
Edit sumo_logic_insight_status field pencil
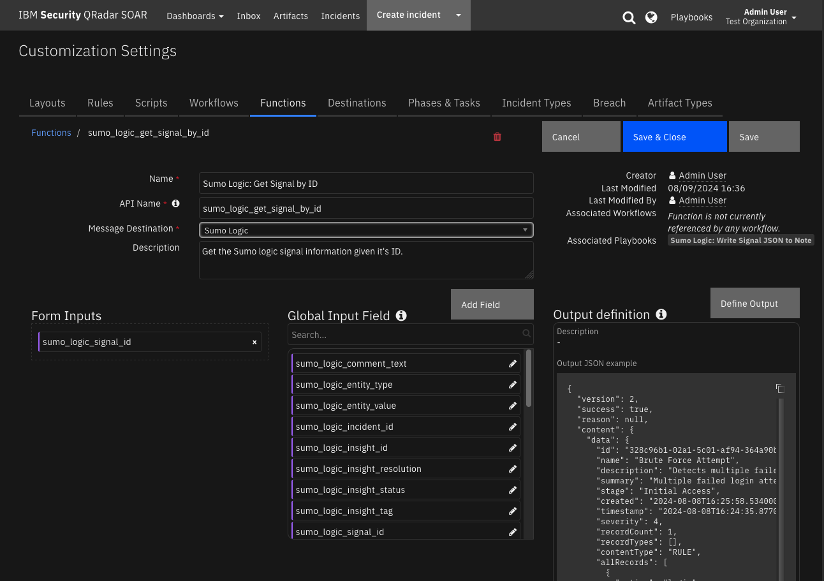(513, 490)
